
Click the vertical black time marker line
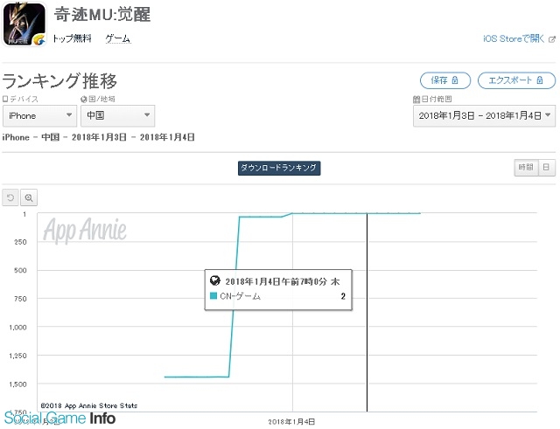point(367,312)
